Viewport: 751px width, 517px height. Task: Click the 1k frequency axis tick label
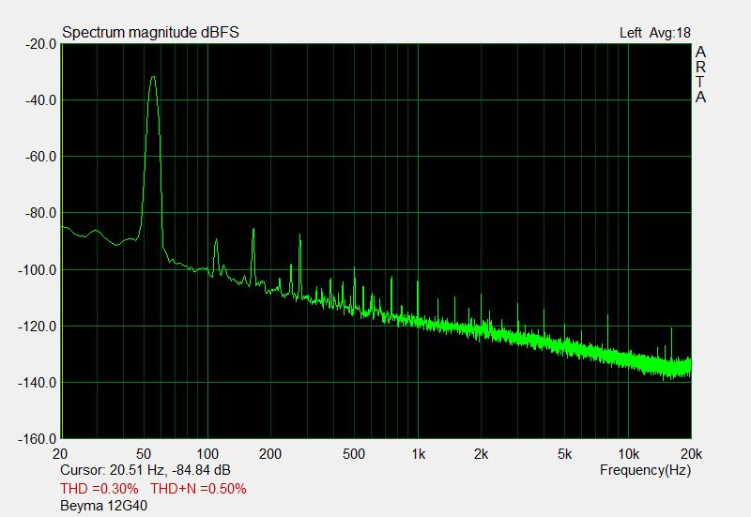(x=419, y=454)
